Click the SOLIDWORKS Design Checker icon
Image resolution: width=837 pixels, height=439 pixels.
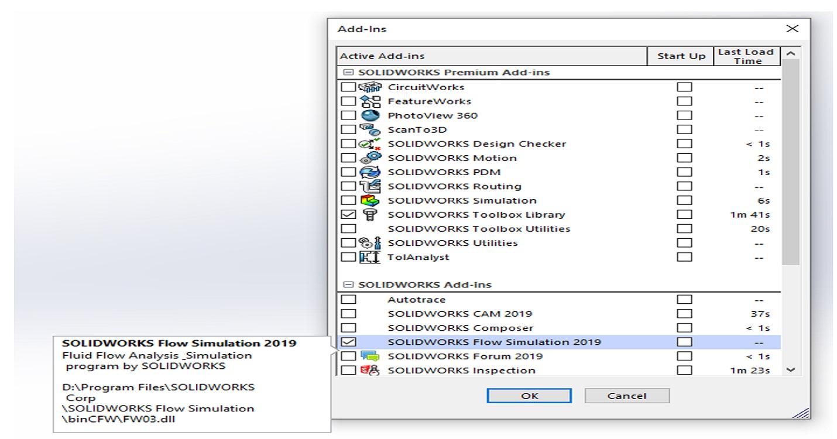[370, 144]
